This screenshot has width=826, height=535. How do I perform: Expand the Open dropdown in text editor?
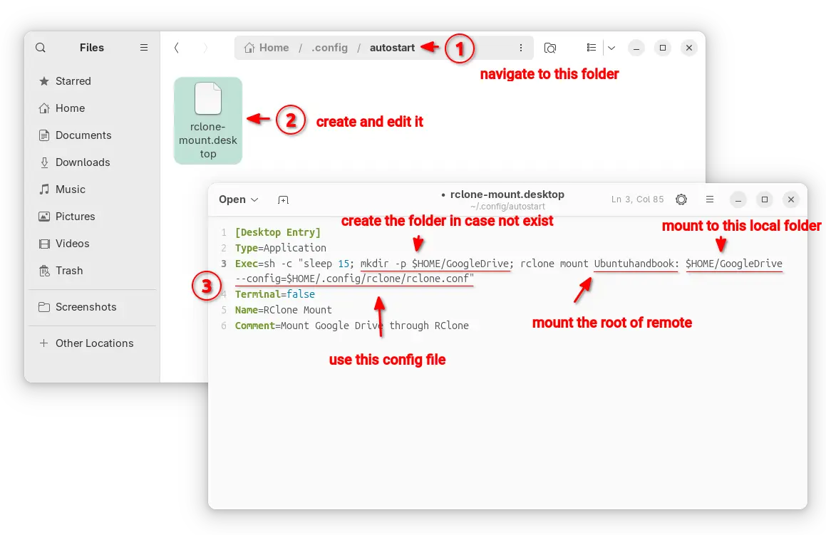click(x=238, y=199)
